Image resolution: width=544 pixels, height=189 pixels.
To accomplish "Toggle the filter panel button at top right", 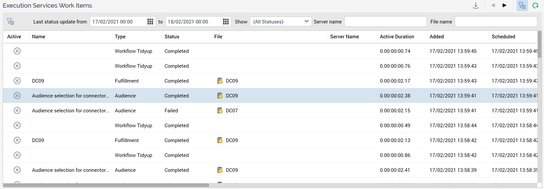I will click(x=522, y=6).
